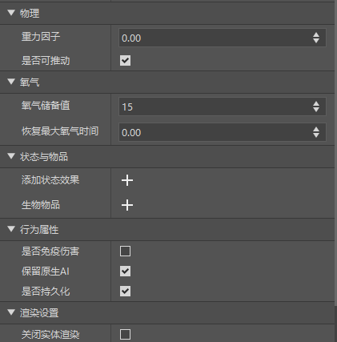Click the 重力因子 value input field
The width and height of the screenshot is (337, 342).
[223, 38]
